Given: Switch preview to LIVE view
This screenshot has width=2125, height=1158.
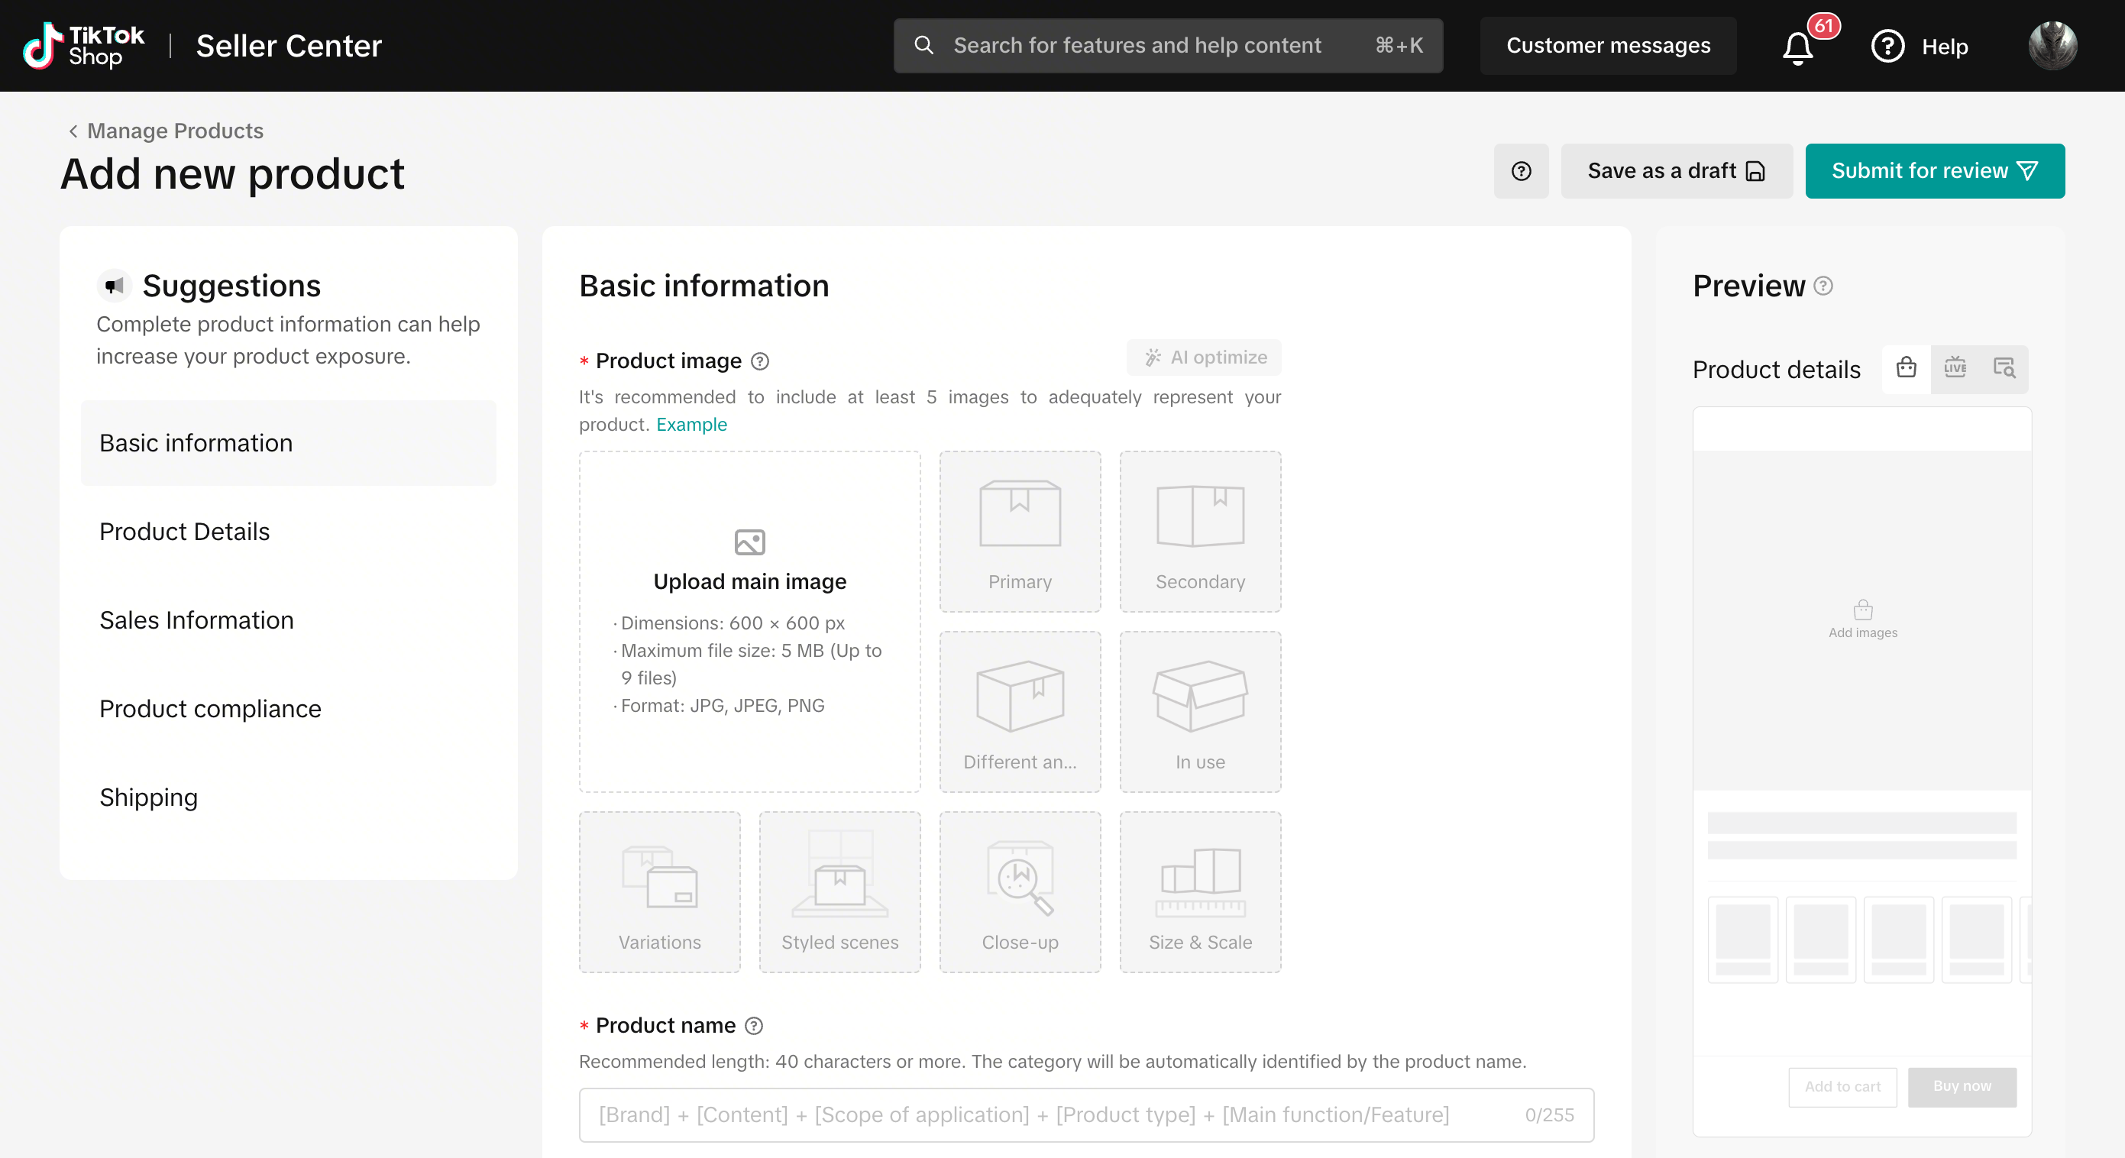Looking at the screenshot, I should point(1954,368).
